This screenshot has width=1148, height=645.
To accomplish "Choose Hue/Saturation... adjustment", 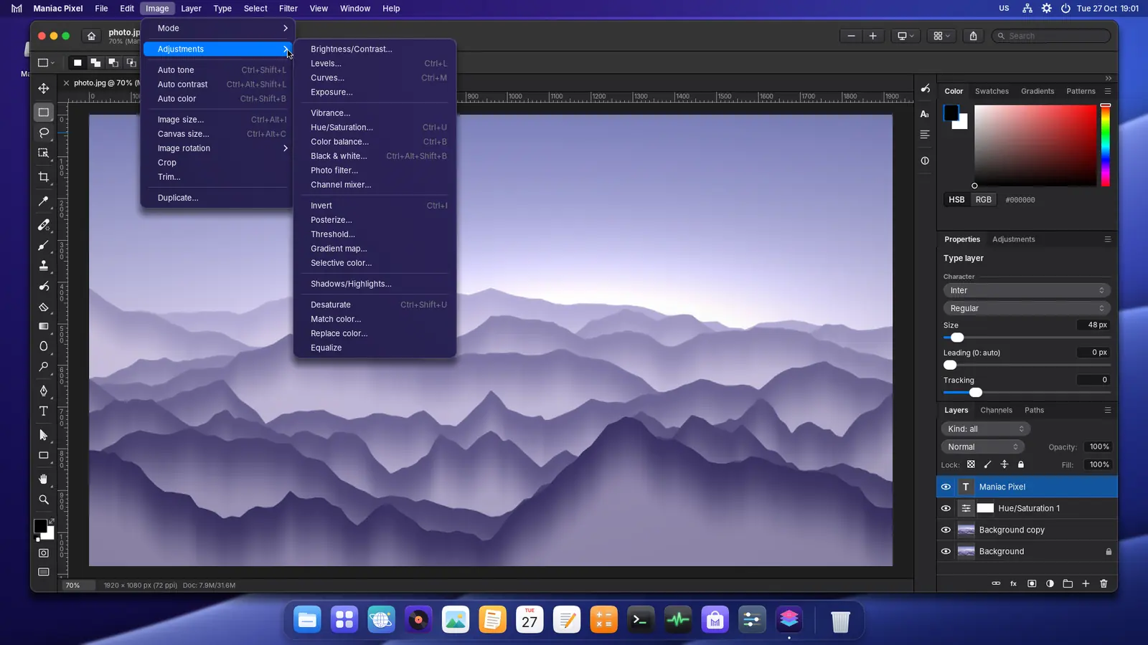I will [376, 128].
